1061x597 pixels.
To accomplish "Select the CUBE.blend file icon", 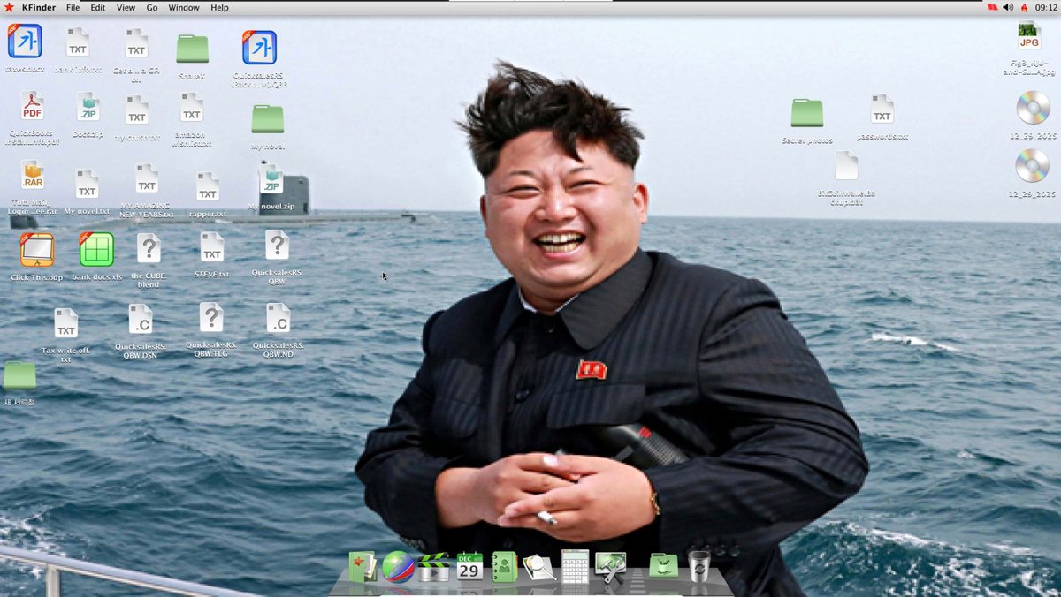I will 149,249.
